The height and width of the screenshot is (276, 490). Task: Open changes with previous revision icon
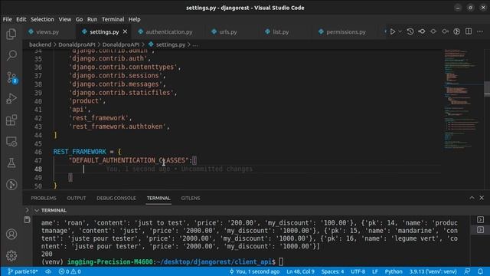click(x=422, y=31)
